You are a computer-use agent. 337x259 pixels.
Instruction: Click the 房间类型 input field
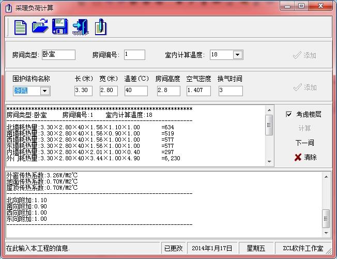pyautogui.click(x=58, y=55)
